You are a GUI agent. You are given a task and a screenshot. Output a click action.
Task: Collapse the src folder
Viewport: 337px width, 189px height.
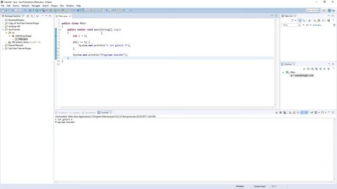click(x=6, y=33)
